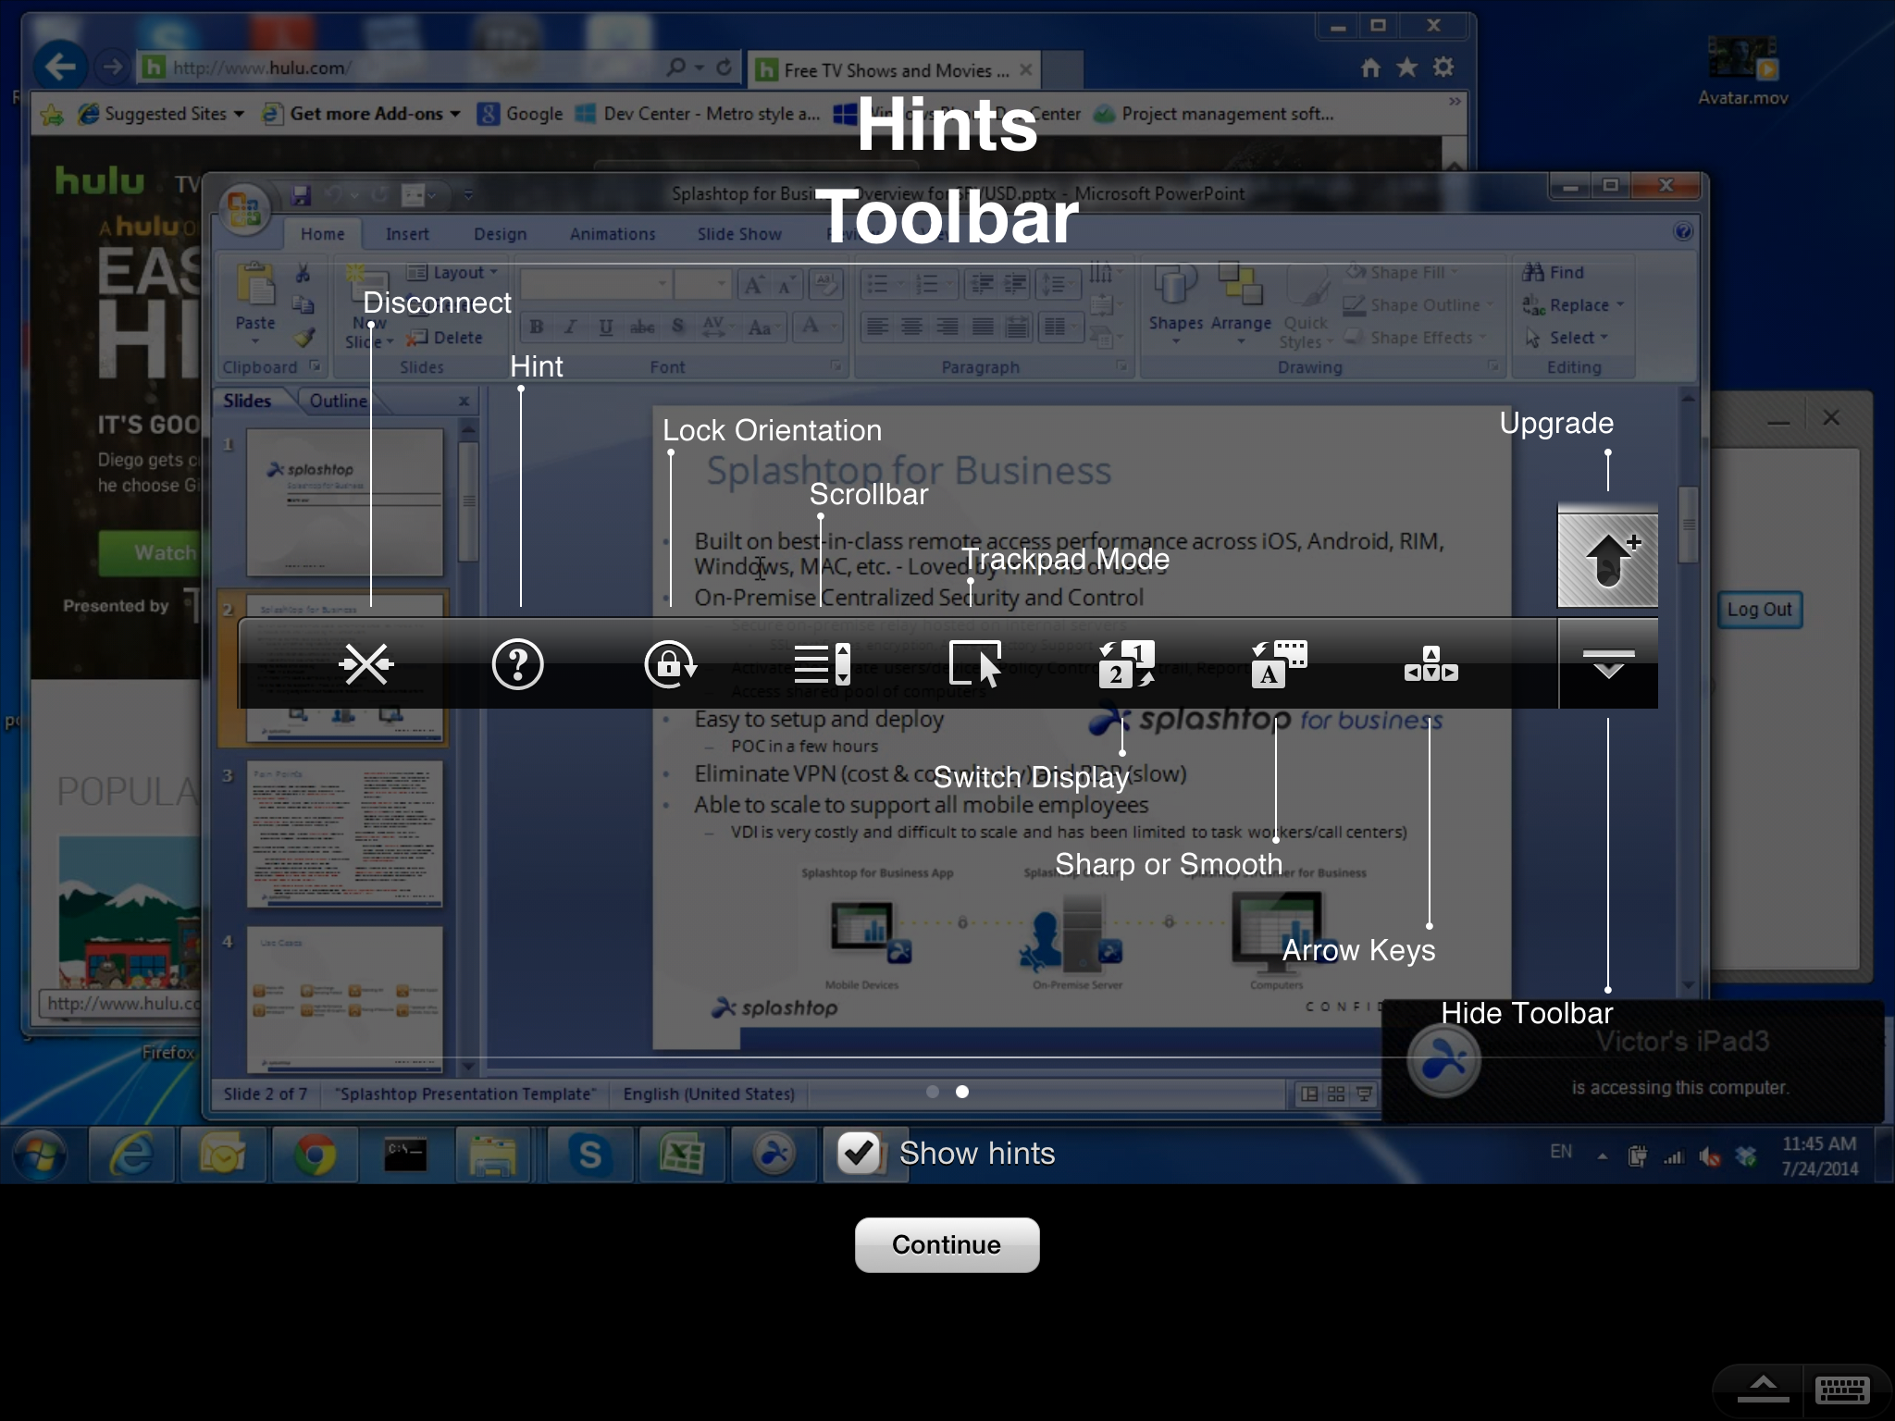Expand the bottom-right toolbar up-arrow
Screen dimensions: 1895x1421
[x=1763, y=1389]
